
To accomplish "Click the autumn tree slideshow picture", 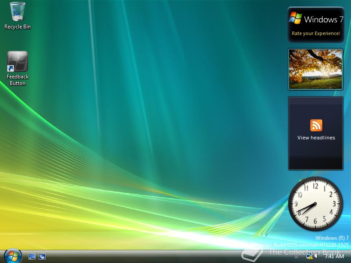I will (315, 69).
